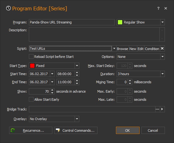174x143 pixels.
Task: Play the bridge track preview arrow
Action: point(162,109)
